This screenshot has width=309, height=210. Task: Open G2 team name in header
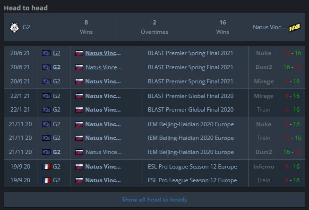pos(26,27)
